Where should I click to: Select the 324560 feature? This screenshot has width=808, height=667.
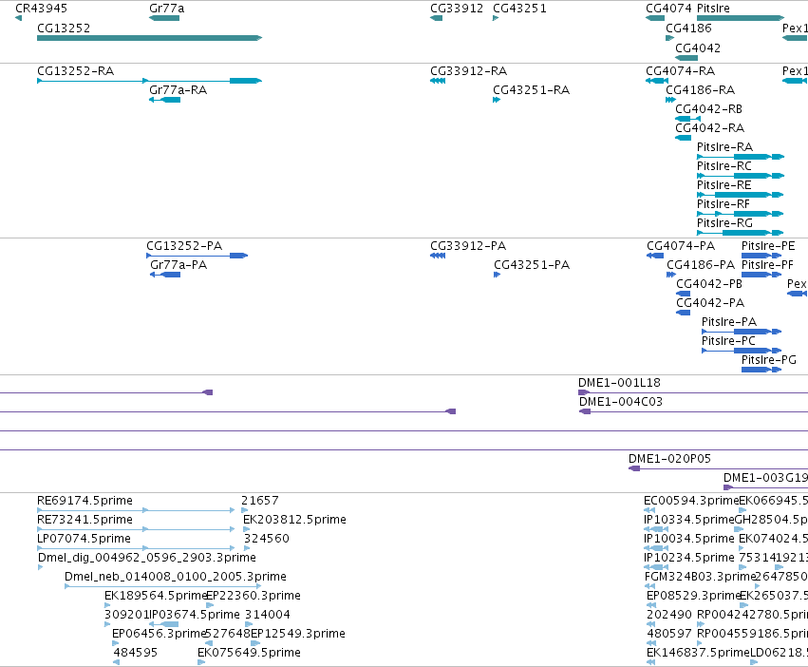point(247,548)
